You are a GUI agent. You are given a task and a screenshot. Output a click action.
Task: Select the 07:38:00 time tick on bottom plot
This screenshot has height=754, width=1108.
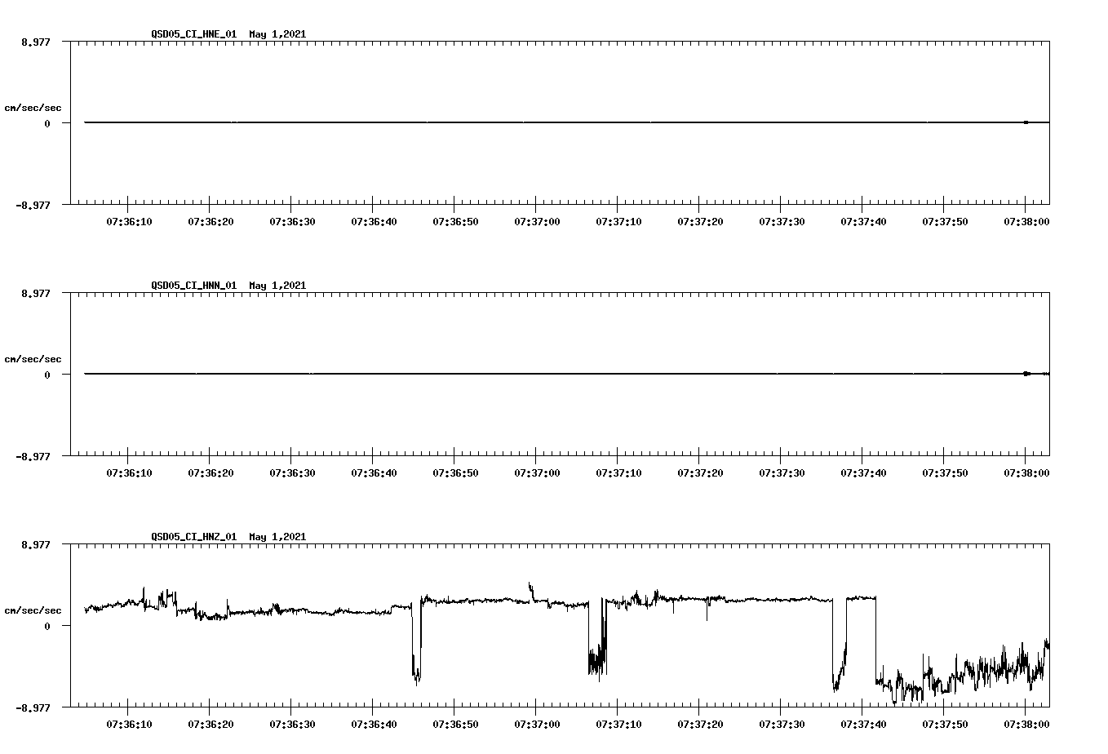1025,723
